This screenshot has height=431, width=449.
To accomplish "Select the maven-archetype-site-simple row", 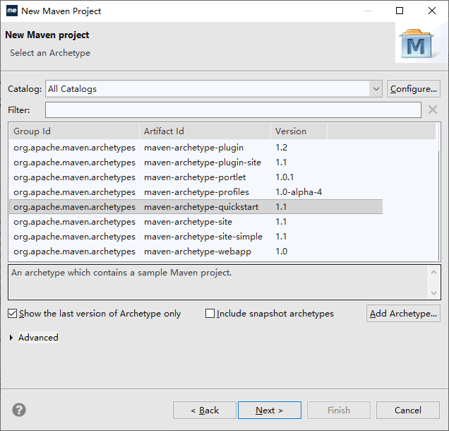I will point(196,237).
